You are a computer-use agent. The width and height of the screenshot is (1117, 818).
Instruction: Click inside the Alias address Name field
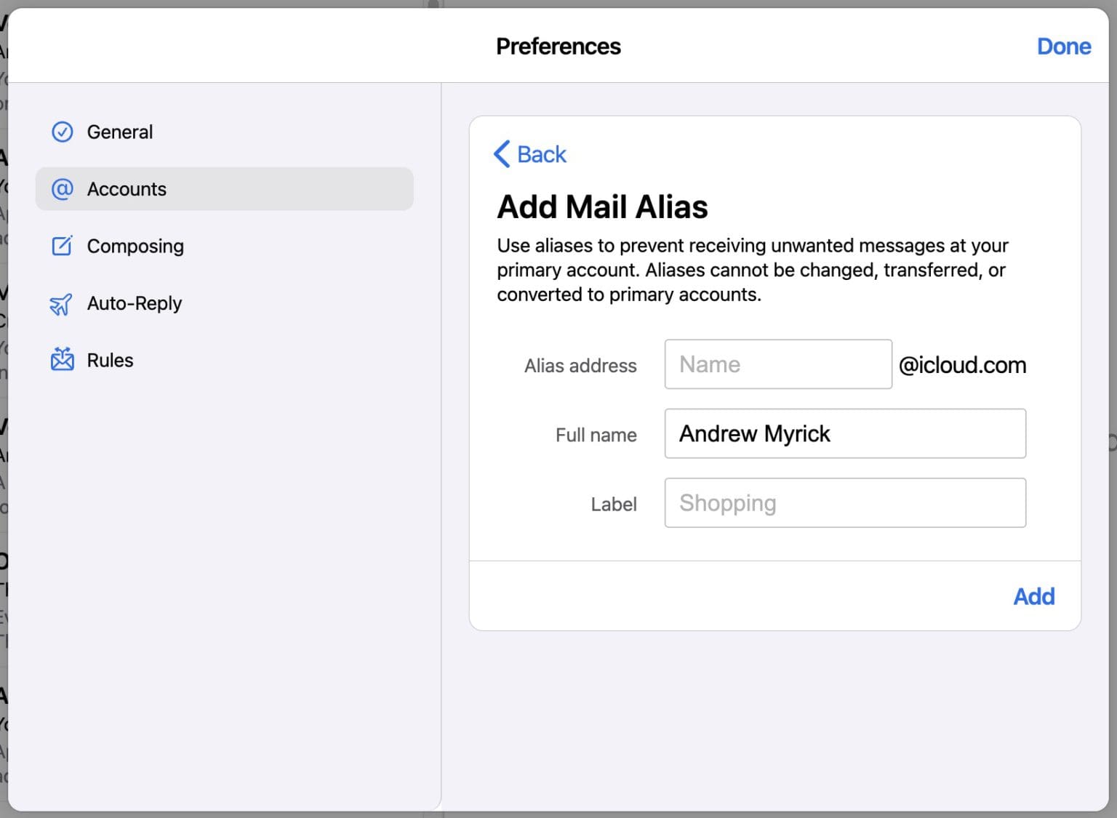(x=777, y=364)
